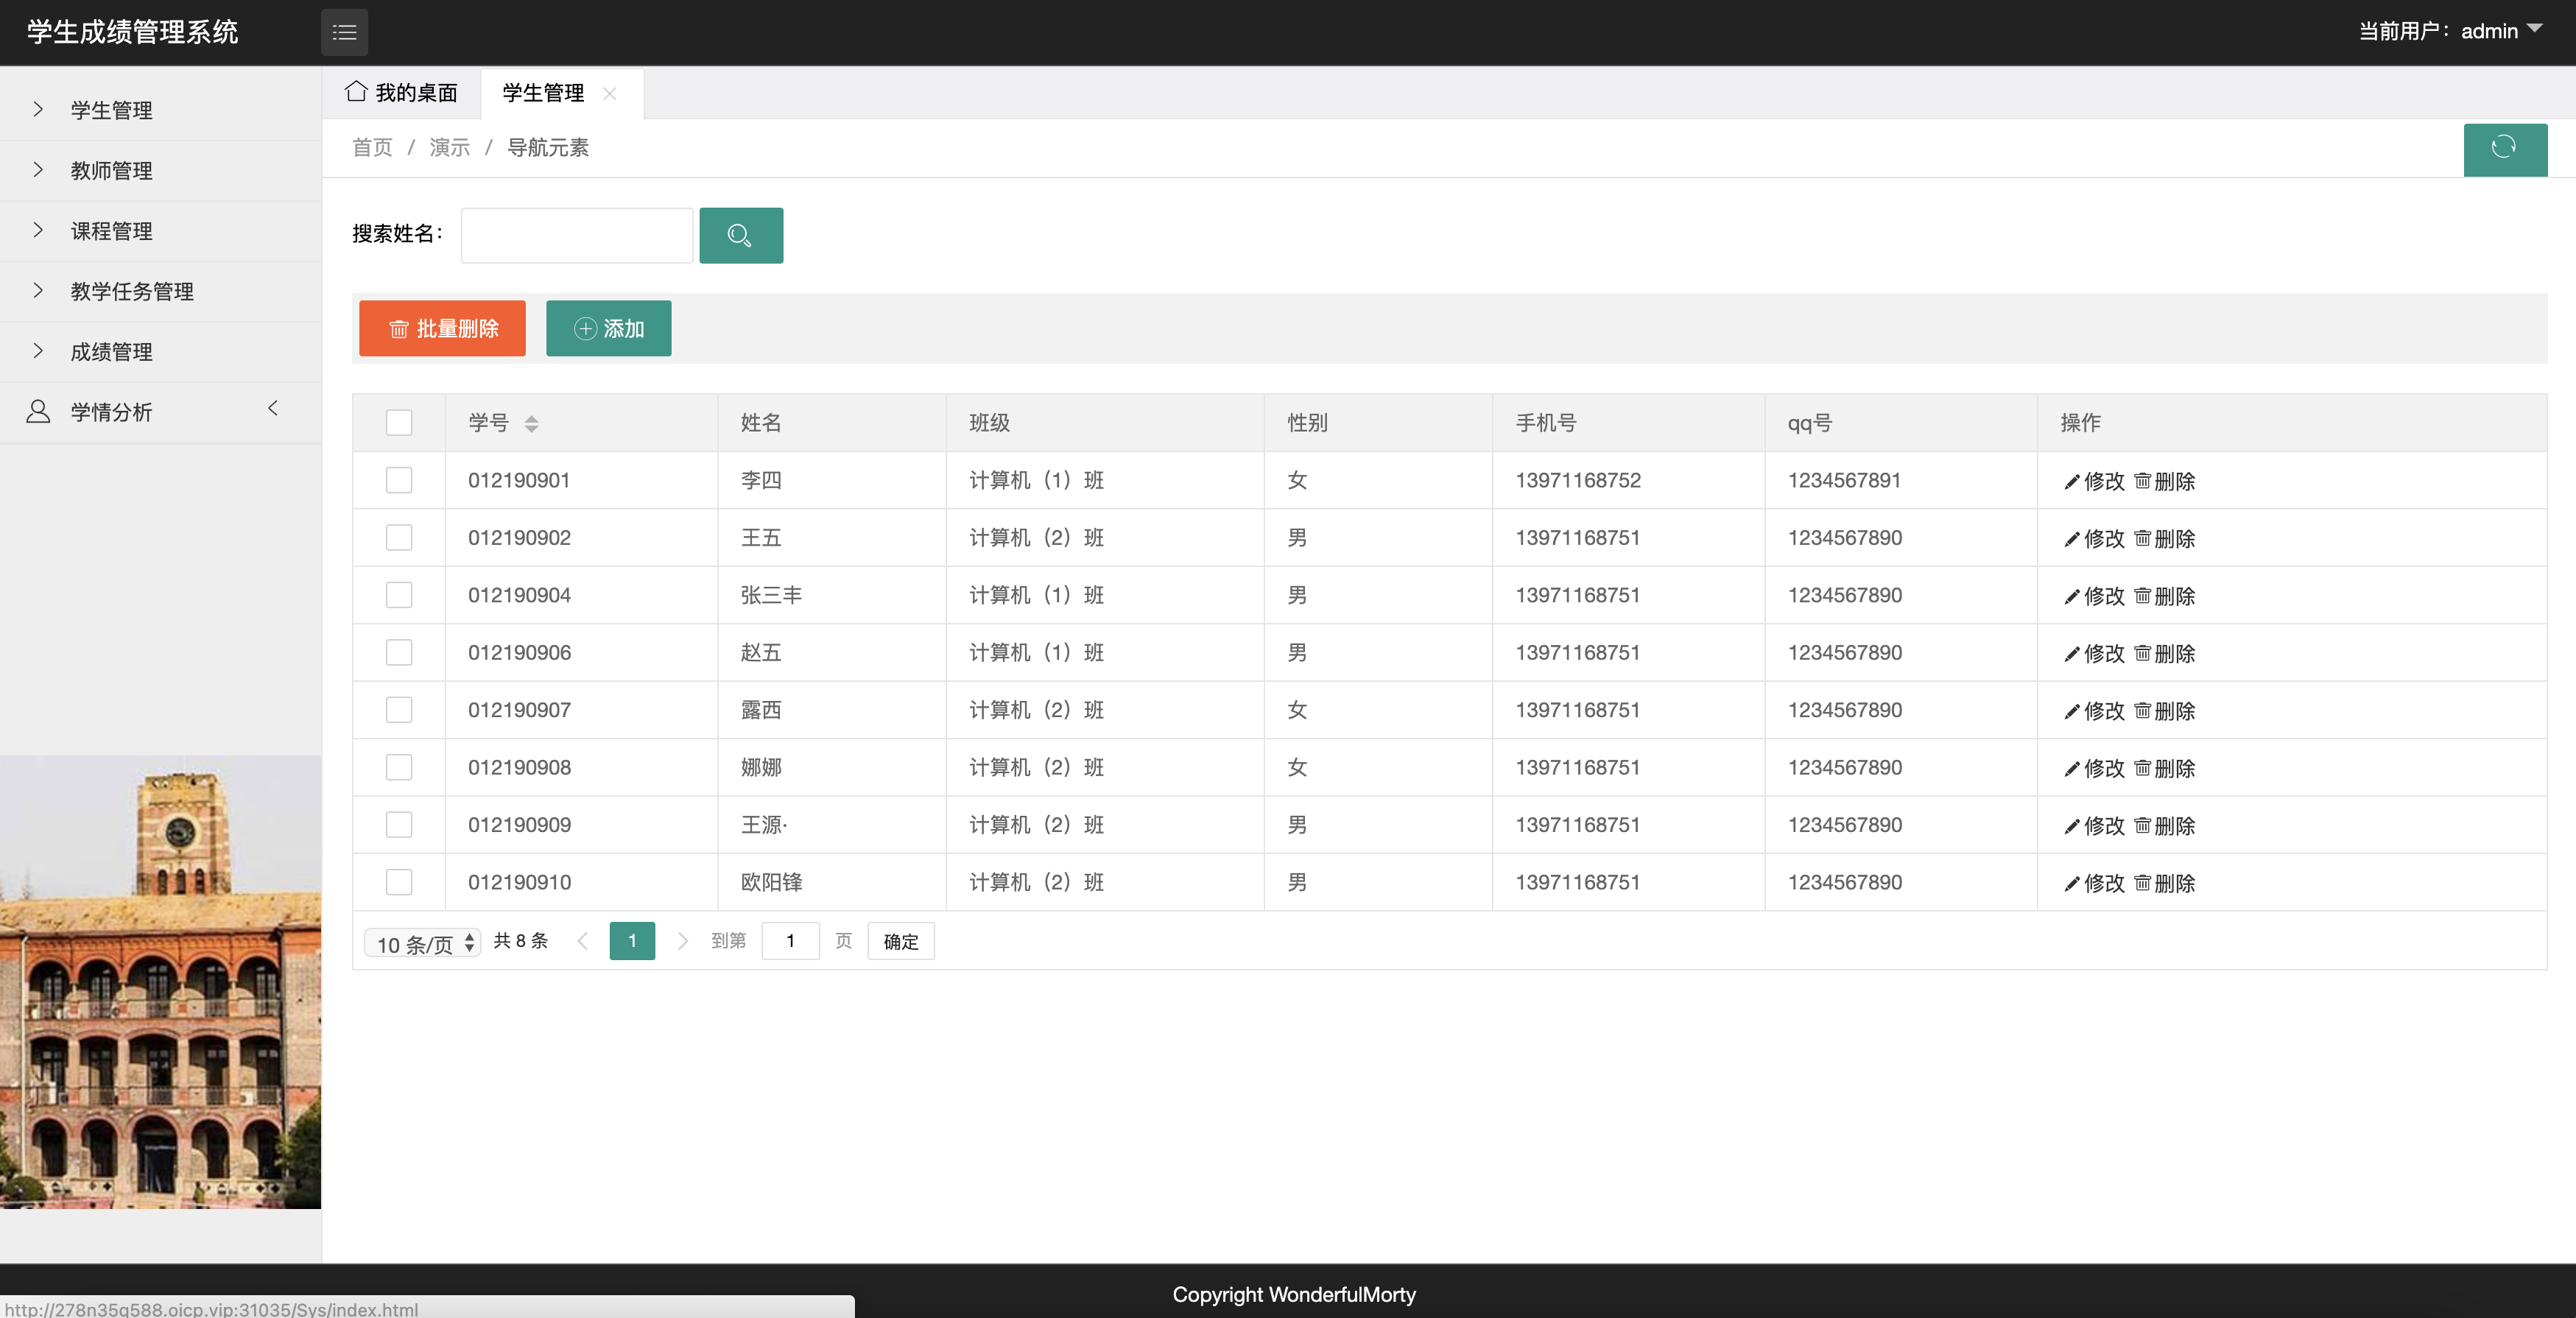Click the magnifier search icon button

(x=740, y=235)
